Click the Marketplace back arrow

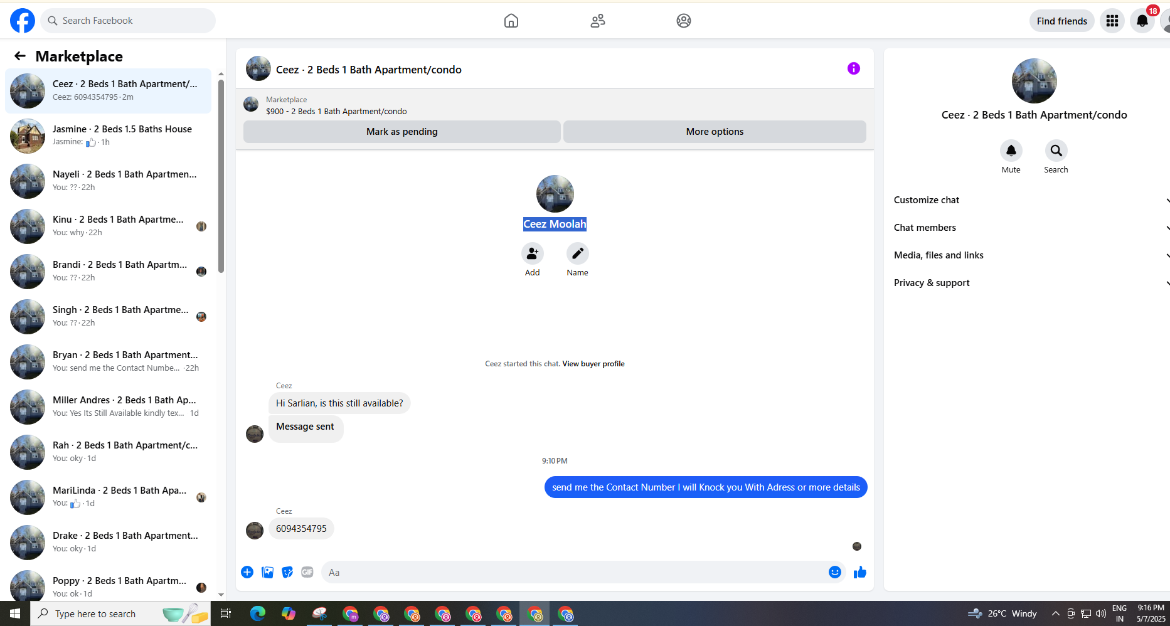click(20, 56)
